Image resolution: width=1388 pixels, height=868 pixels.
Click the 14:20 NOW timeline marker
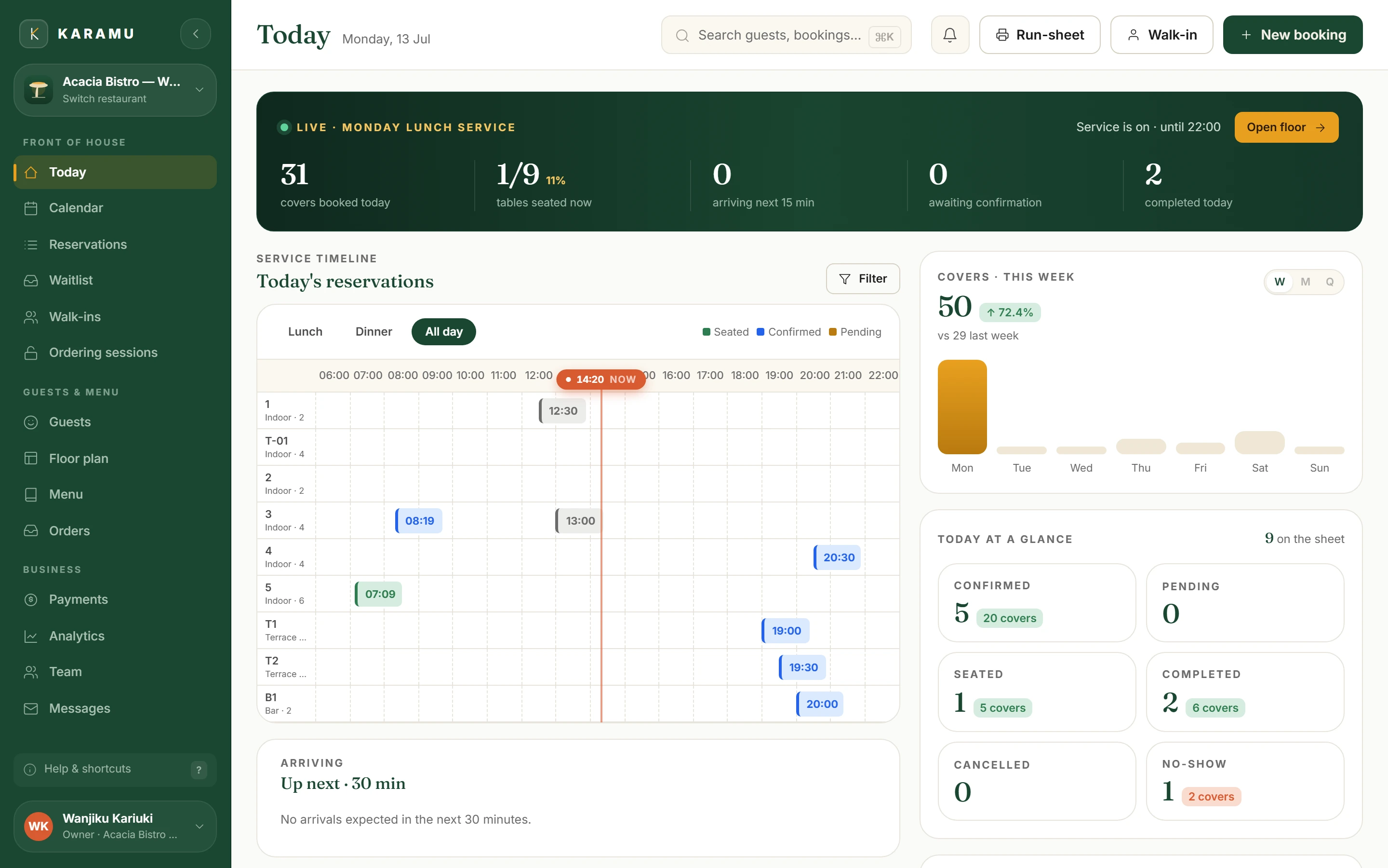[601, 380]
